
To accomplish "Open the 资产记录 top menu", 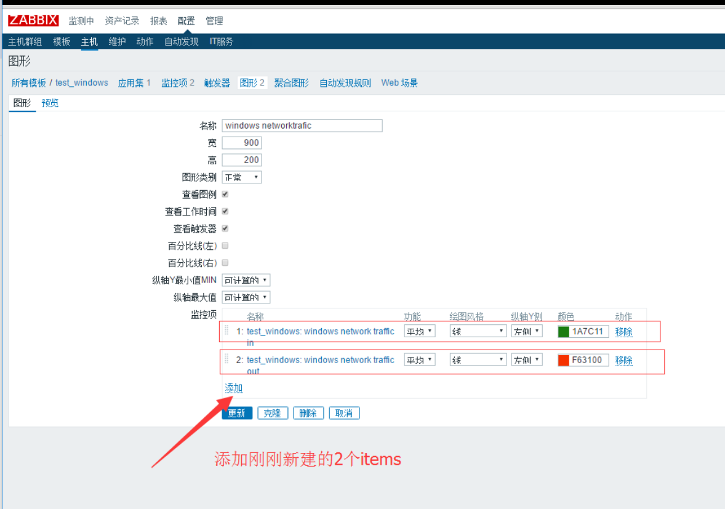I will pyautogui.click(x=122, y=21).
